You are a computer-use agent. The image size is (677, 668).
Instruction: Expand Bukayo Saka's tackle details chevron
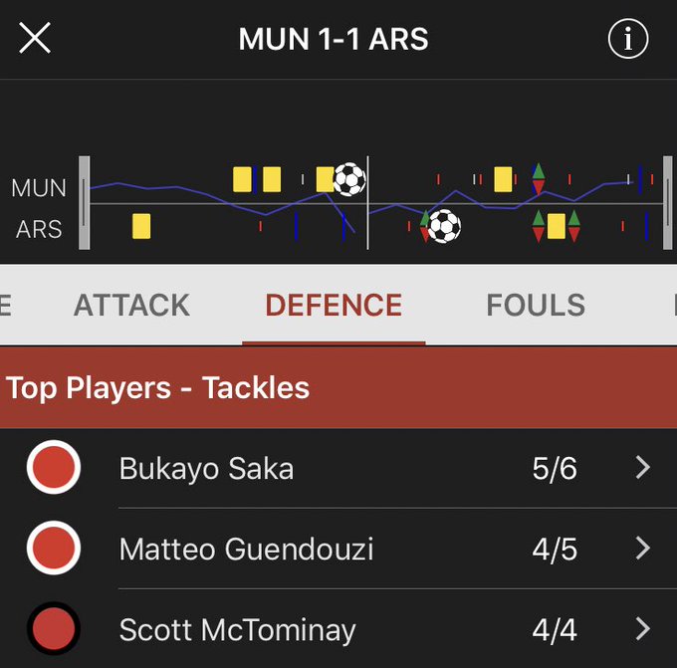pyautogui.click(x=643, y=467)
